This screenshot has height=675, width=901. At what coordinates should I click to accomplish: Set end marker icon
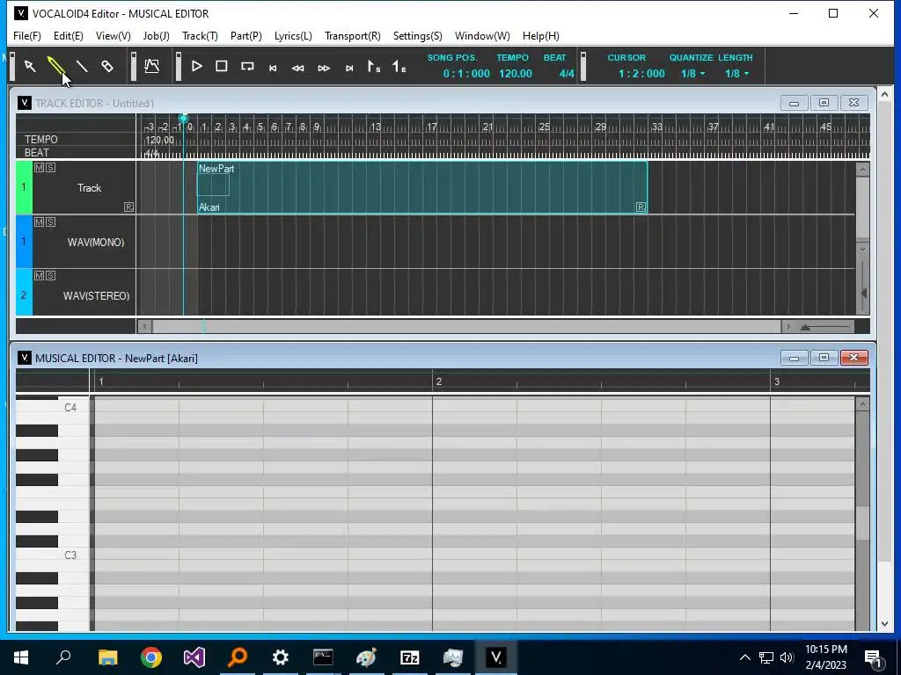click(399, 67)
